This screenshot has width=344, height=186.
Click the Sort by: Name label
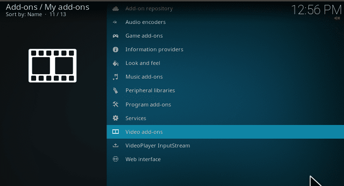[x=24, y=15]
